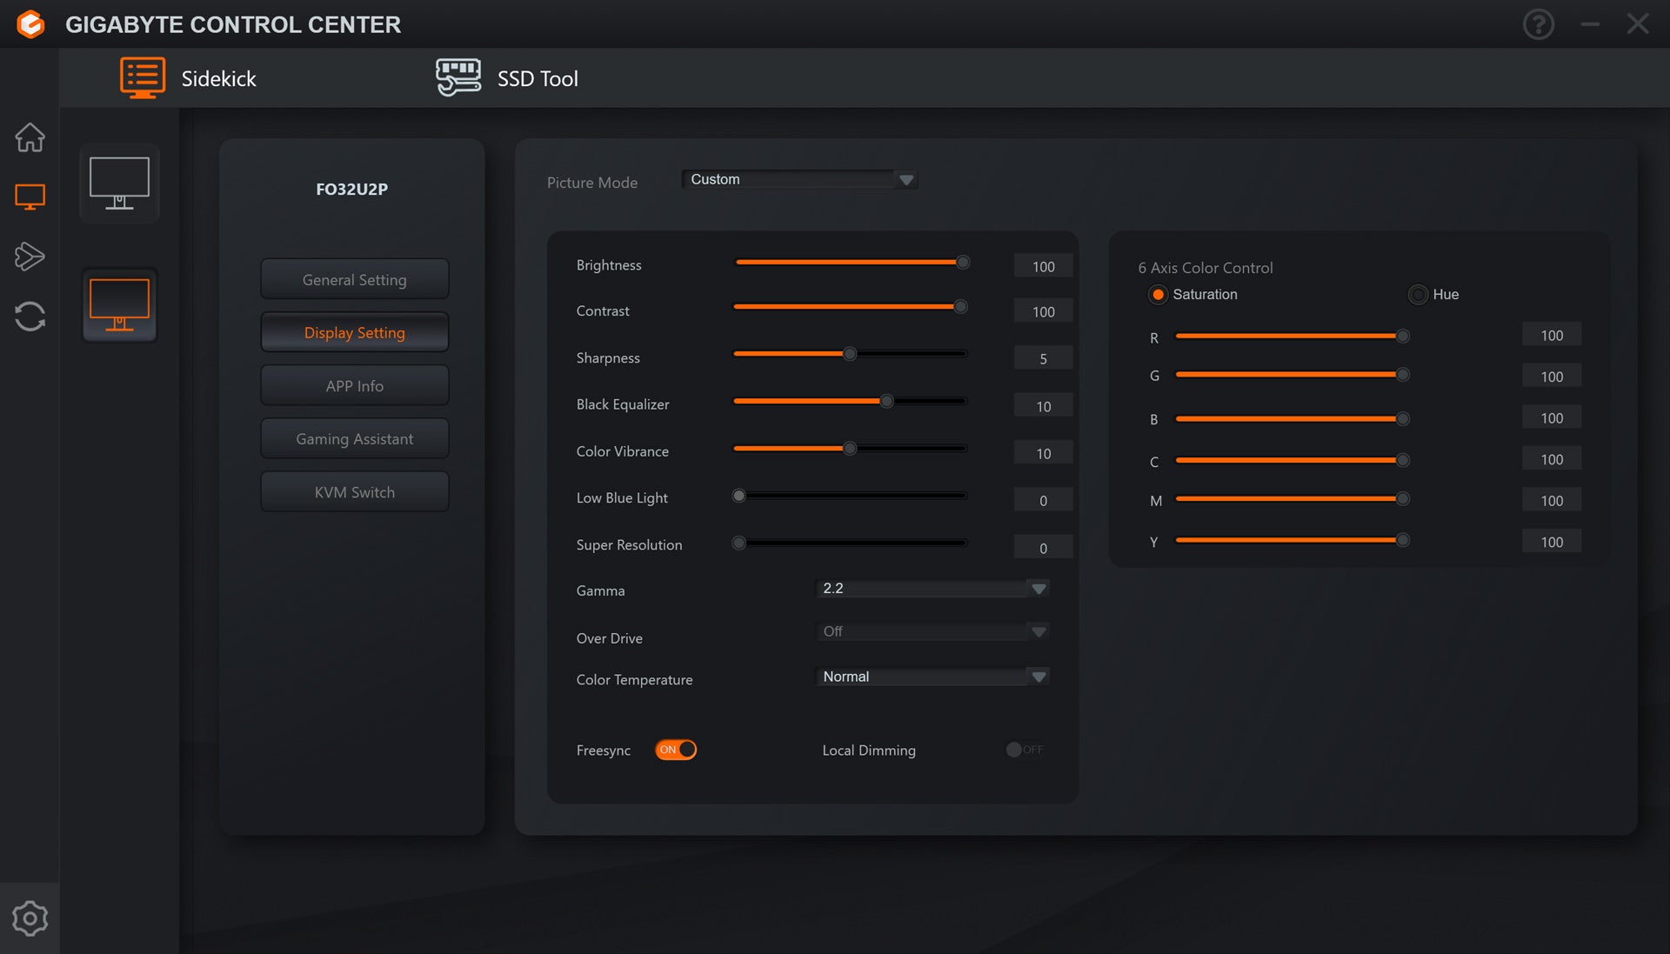Open the Gaming Assistant section
Screen dimensions: 1670x954
[x=354, y=439]
